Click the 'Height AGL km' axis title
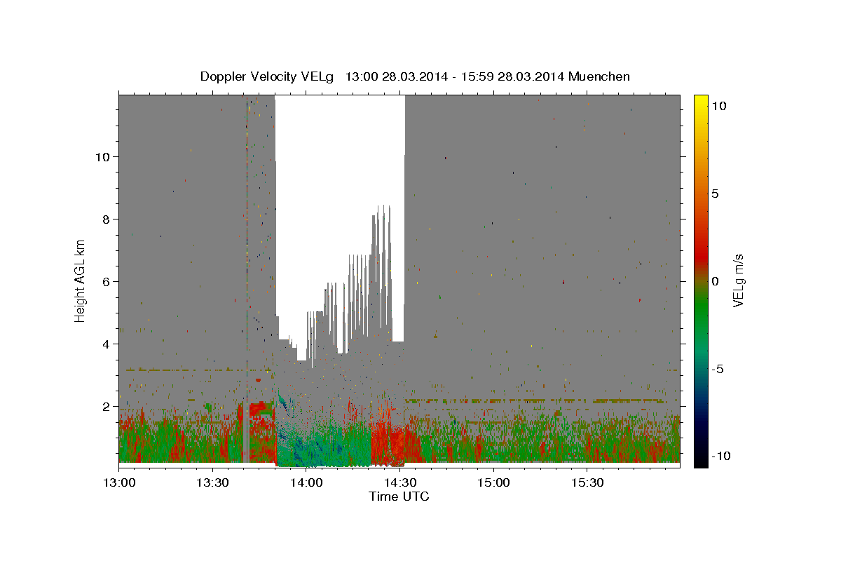The image size is (841, 561). tap(81, 280)
